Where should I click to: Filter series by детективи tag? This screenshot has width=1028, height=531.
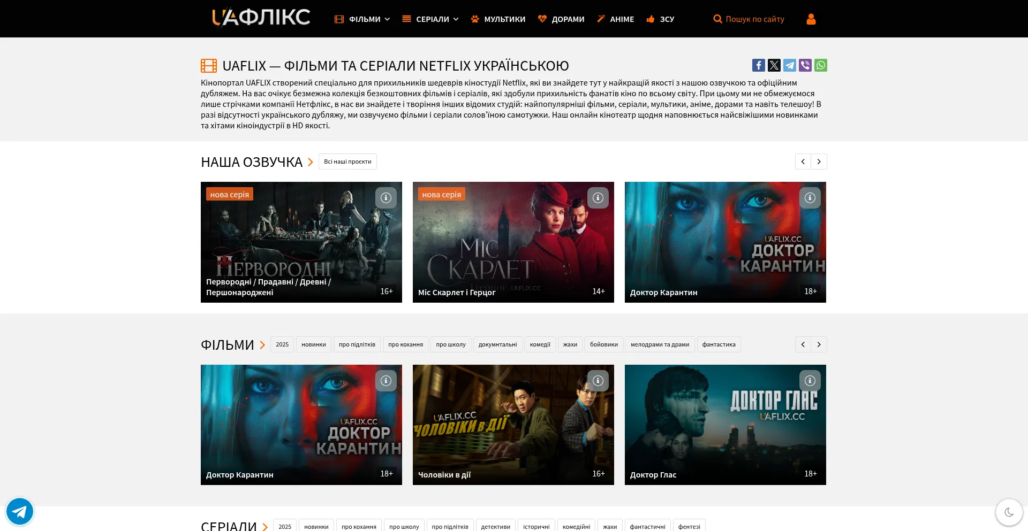pyautogui.click(x=496, y=526)
